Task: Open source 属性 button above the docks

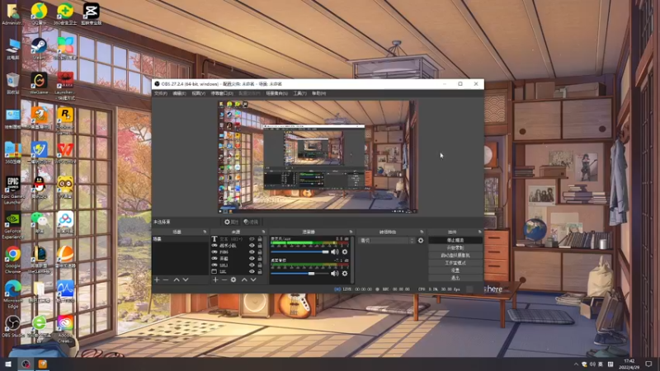Action: coord(231,222)
